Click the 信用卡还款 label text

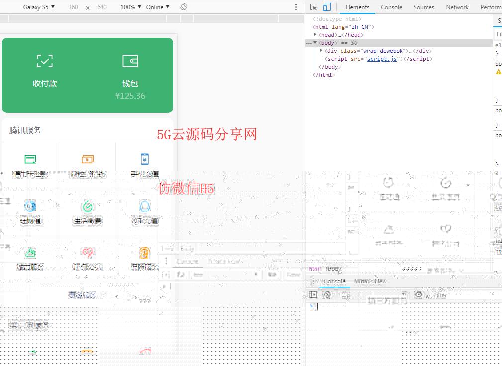pos(30,174)
